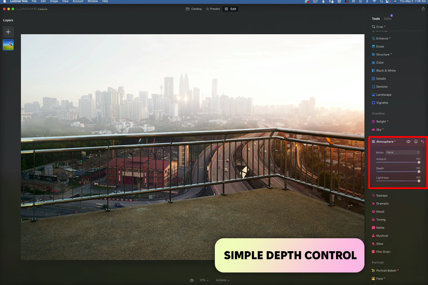Switch to the Catalog tab

coord(194,9)
